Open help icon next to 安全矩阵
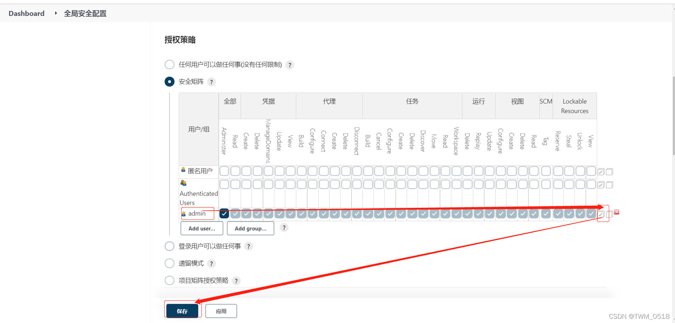 coord(211,82)
